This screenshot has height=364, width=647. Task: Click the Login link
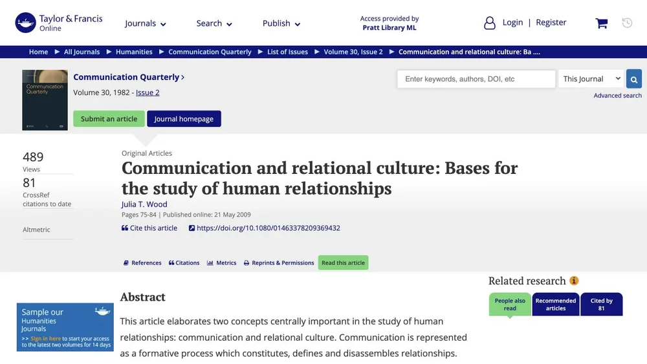pyautogui.click(x=512, y=22)
